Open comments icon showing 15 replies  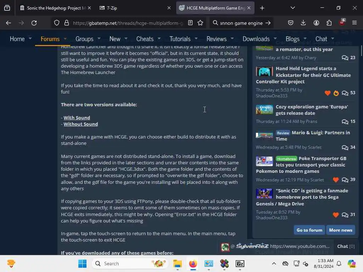pyautogui.click(x=345, y=122)
